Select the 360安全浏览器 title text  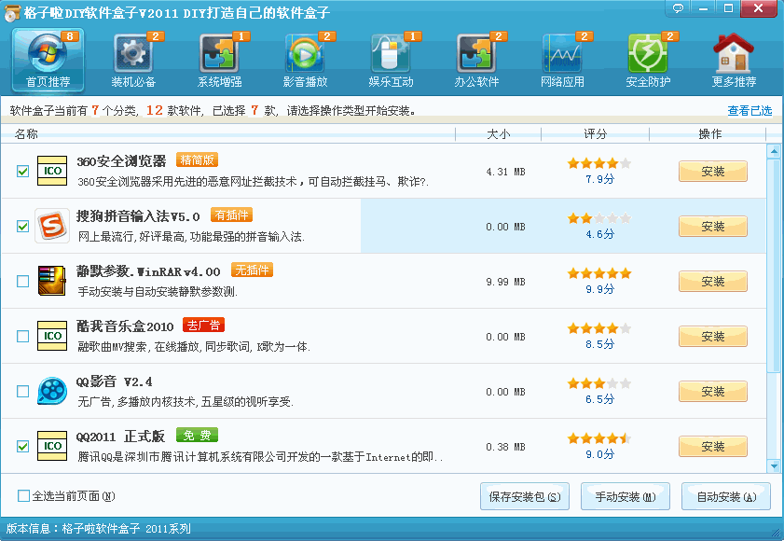coord(121,161)
